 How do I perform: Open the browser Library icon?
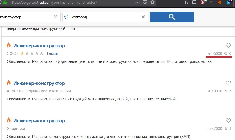click(x=186, y=2)
